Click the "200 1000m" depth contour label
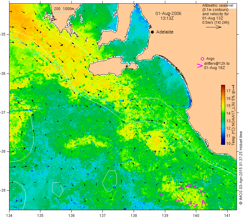Screen dimensions: 243x219 tap(64, 9)
